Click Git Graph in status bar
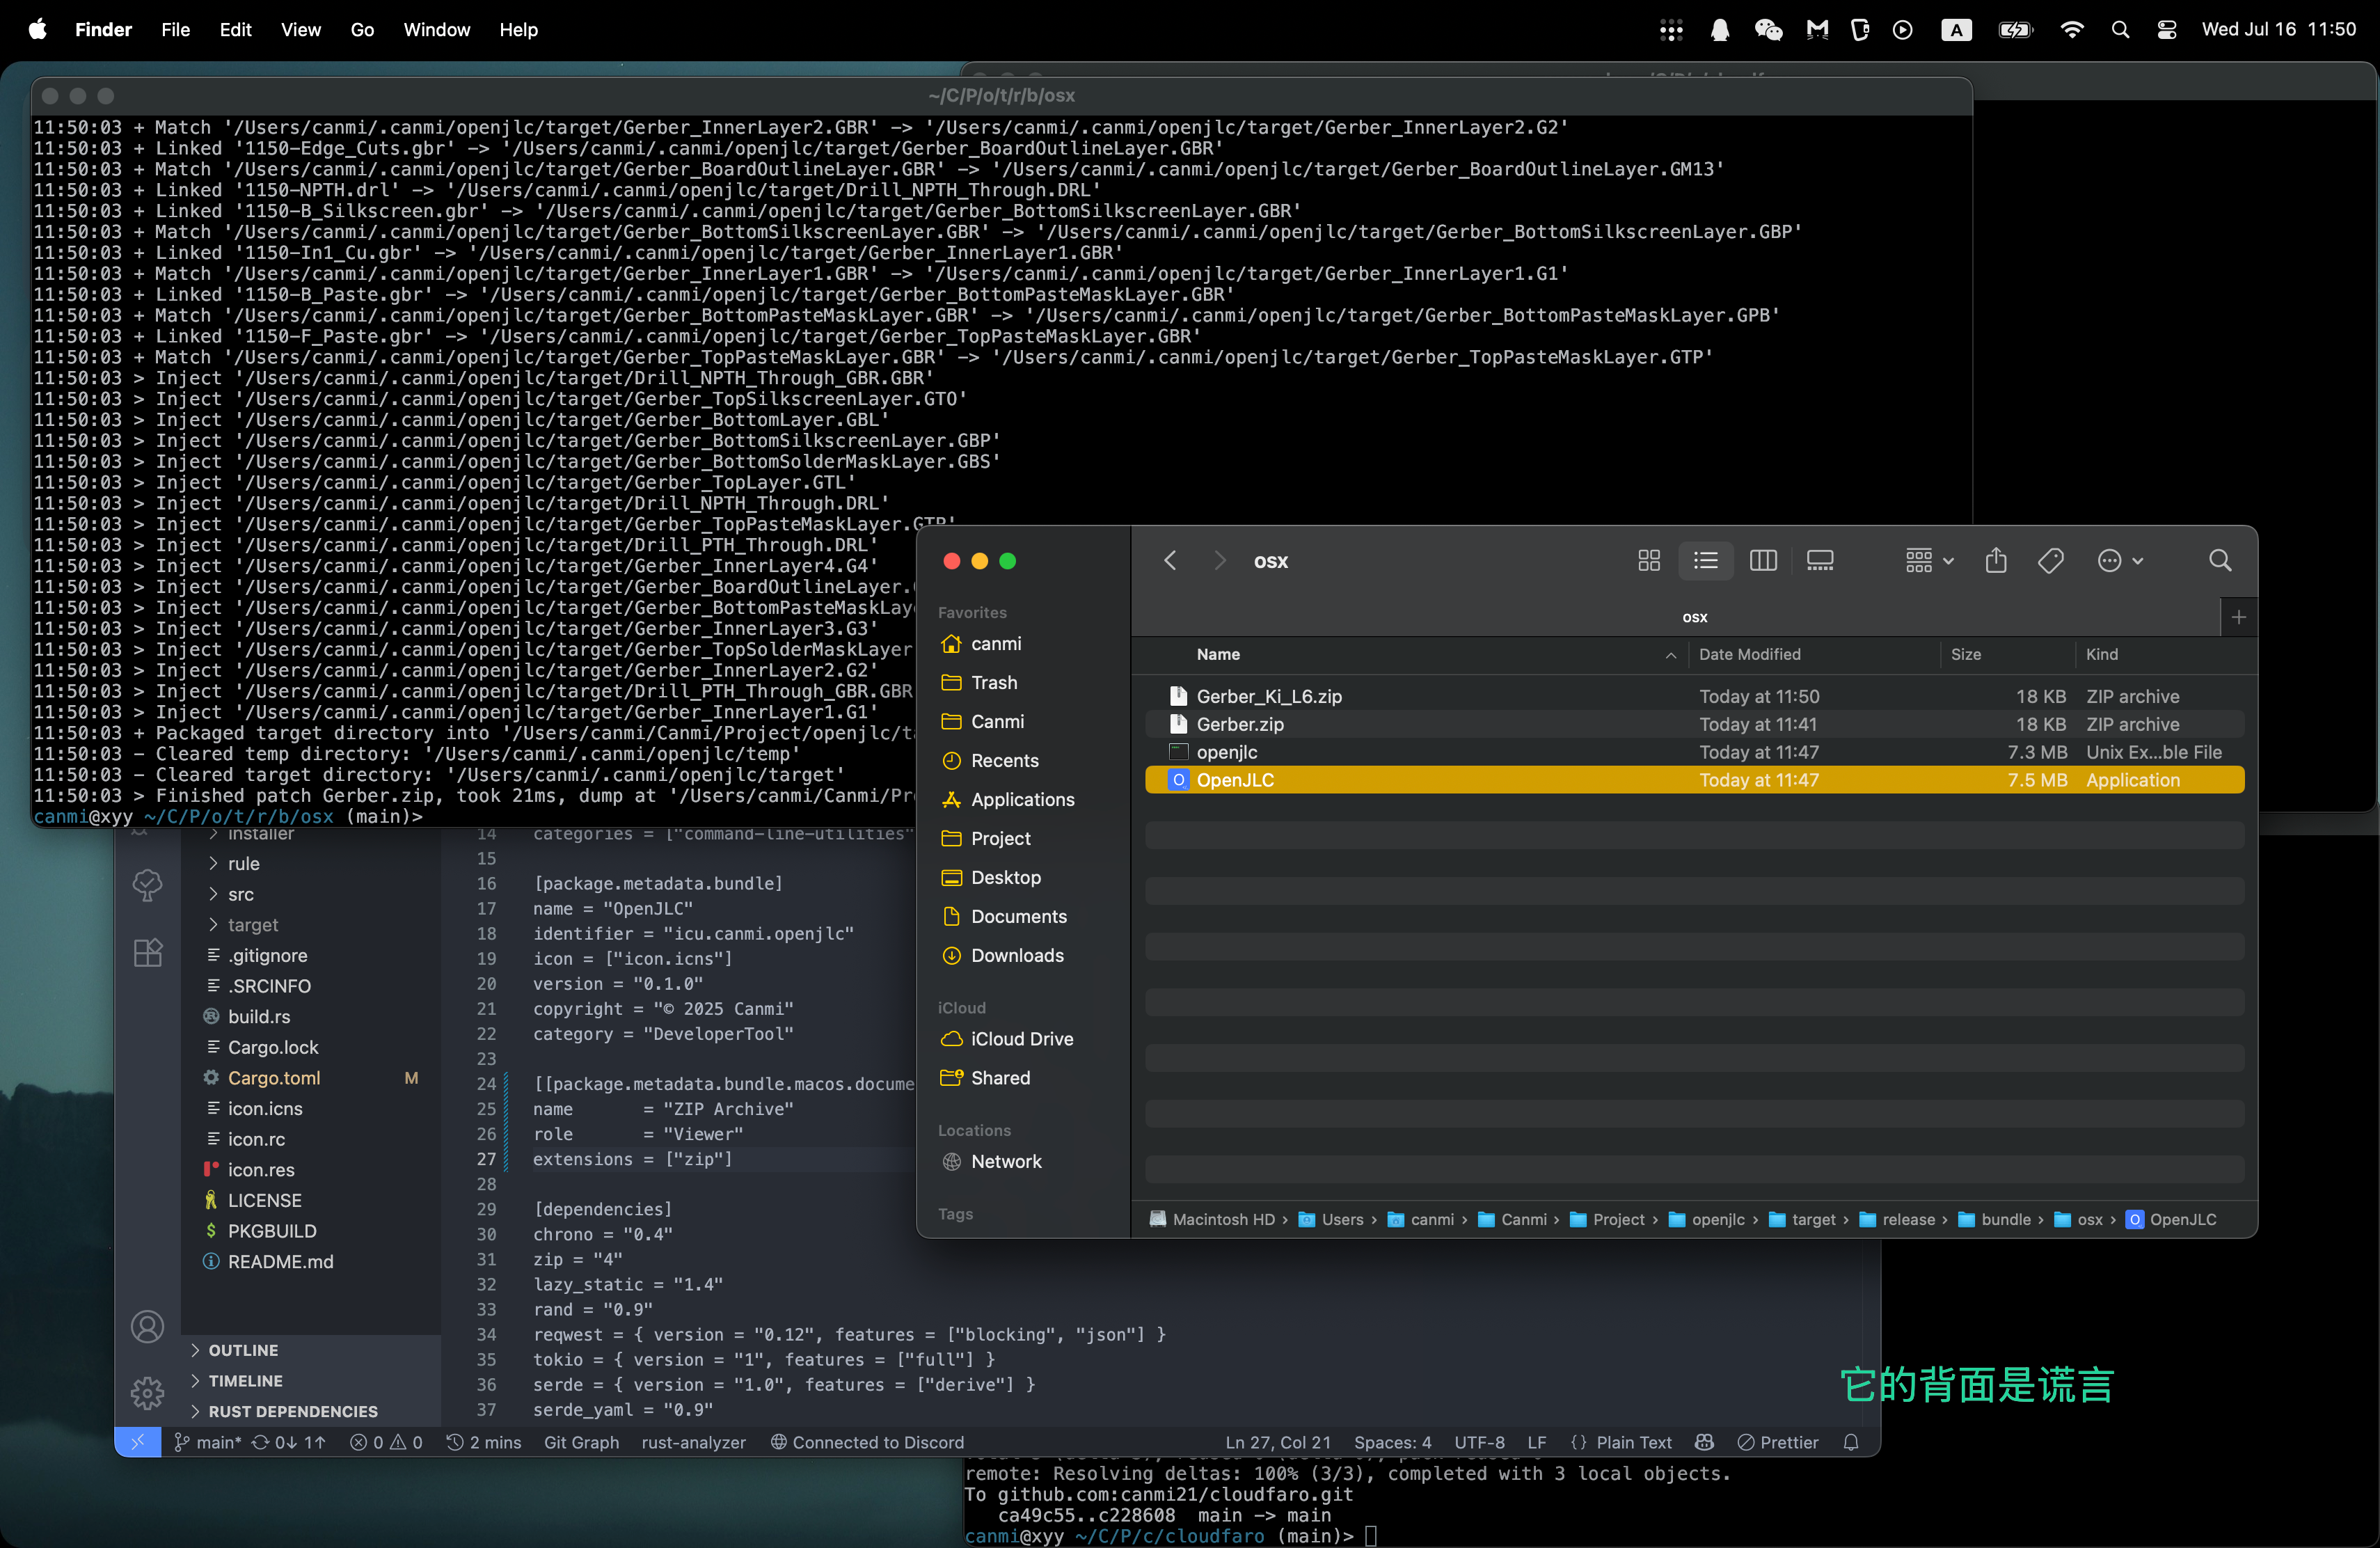 pos(581,1442)
